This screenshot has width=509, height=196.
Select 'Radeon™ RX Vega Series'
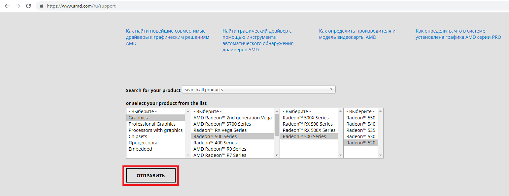(x=233, y=130)
